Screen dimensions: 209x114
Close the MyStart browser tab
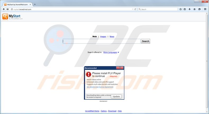30,5
